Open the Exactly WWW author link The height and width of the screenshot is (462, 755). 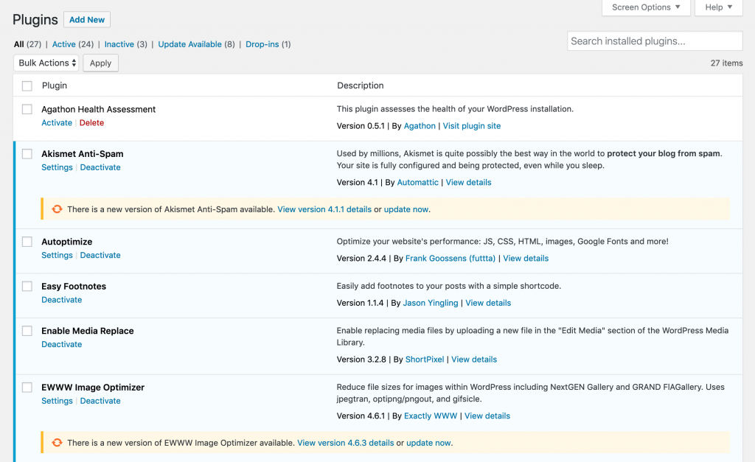pos(431,416)
